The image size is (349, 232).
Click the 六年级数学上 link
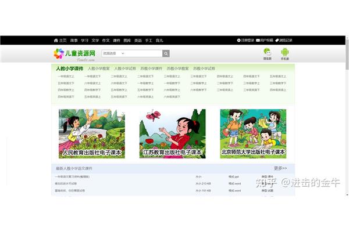click(x=172, y=90)
